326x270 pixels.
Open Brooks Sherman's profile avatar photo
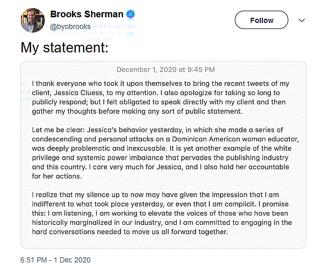[x=33, y=20]
